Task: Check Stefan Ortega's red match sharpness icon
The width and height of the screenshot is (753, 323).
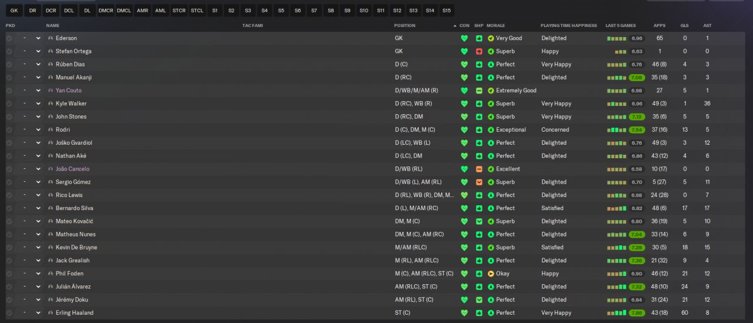Action: 479,51
